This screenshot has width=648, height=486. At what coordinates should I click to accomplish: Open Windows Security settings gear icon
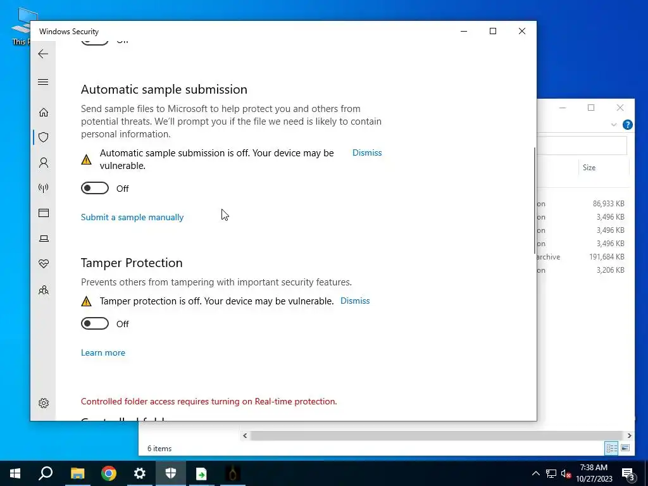(44, 403)
